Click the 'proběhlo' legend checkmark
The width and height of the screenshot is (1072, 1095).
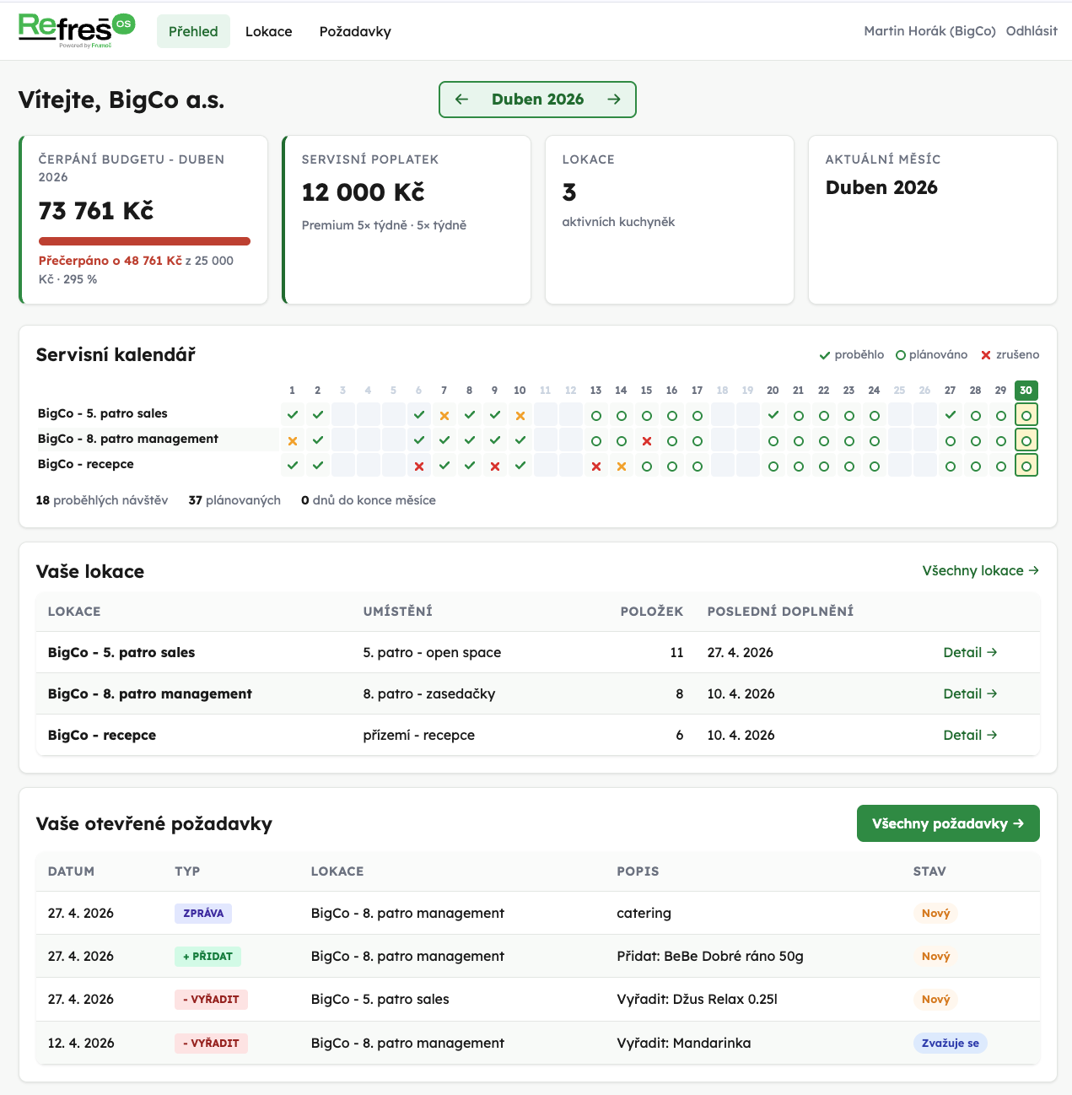825,355
